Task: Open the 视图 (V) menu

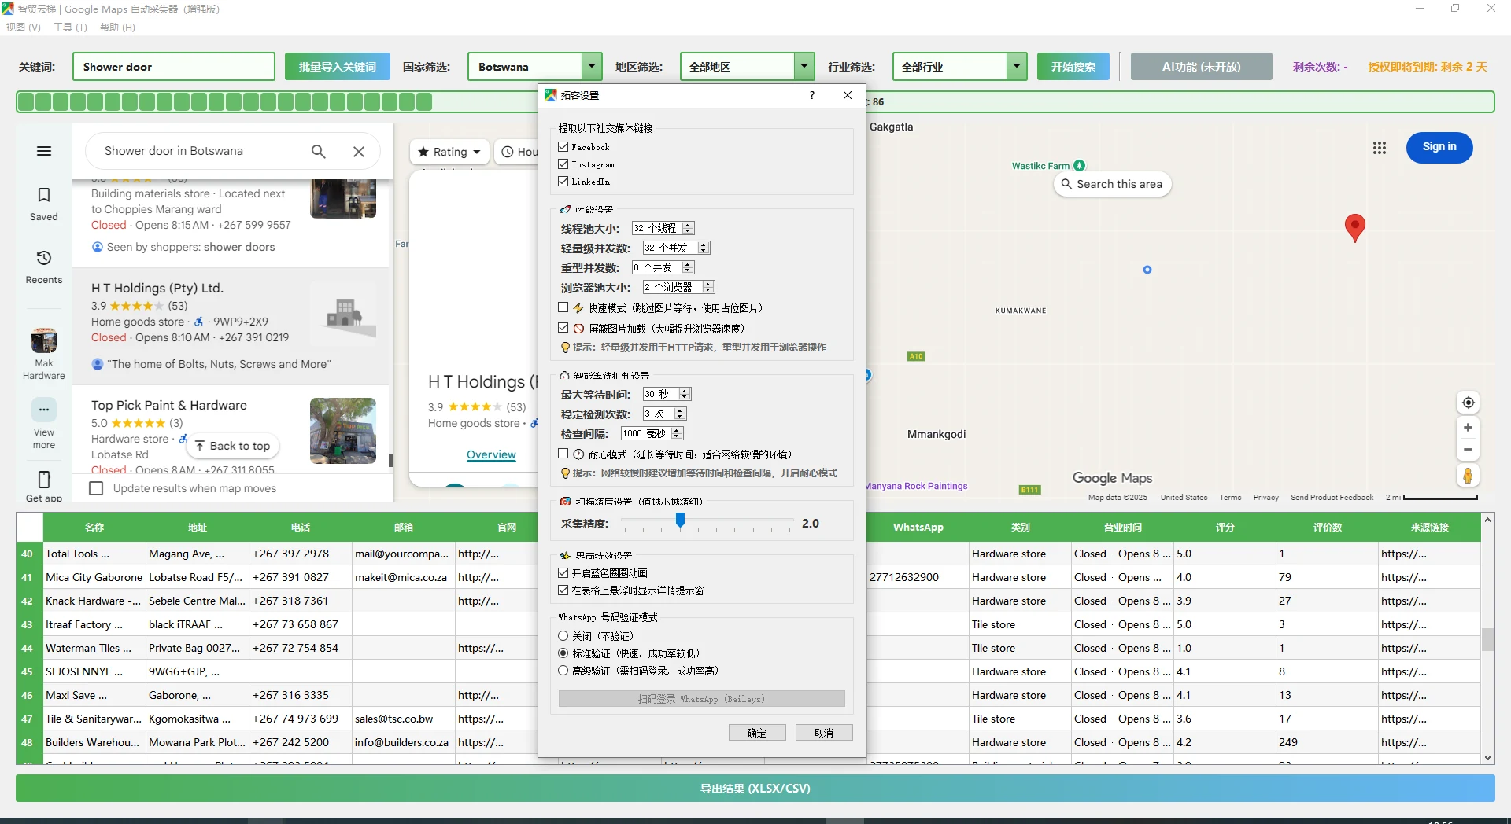Action: [x=24, y=28]
